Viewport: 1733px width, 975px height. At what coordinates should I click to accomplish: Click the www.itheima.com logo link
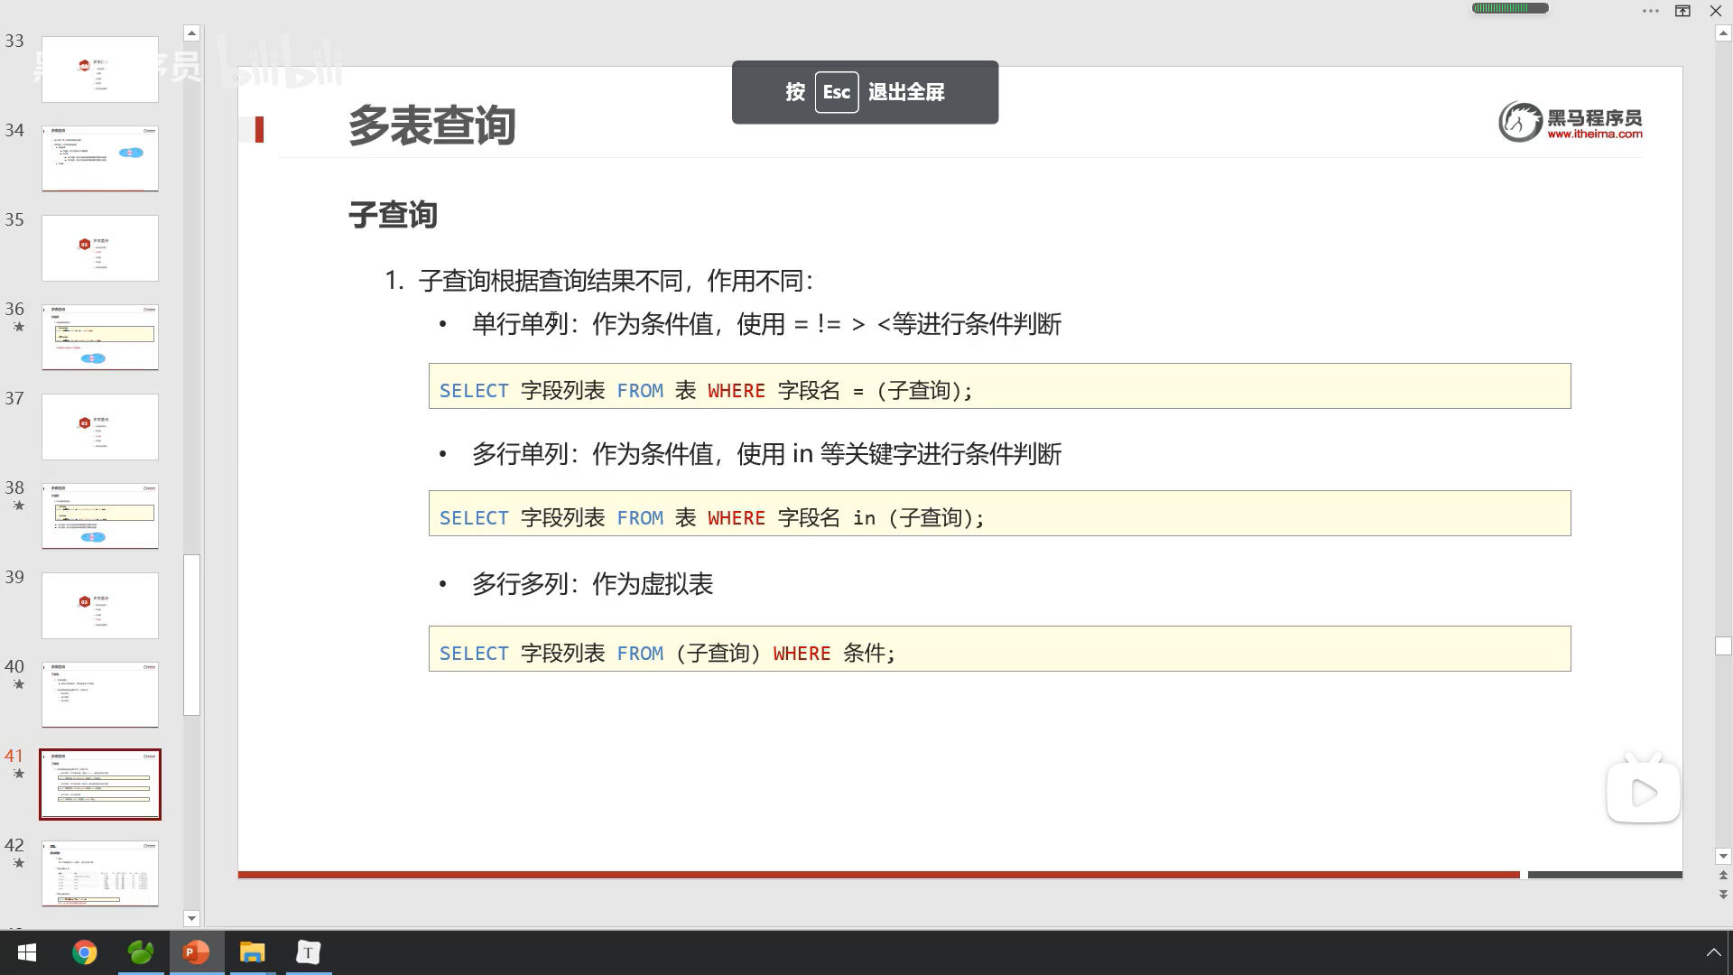click(1594, 134)
